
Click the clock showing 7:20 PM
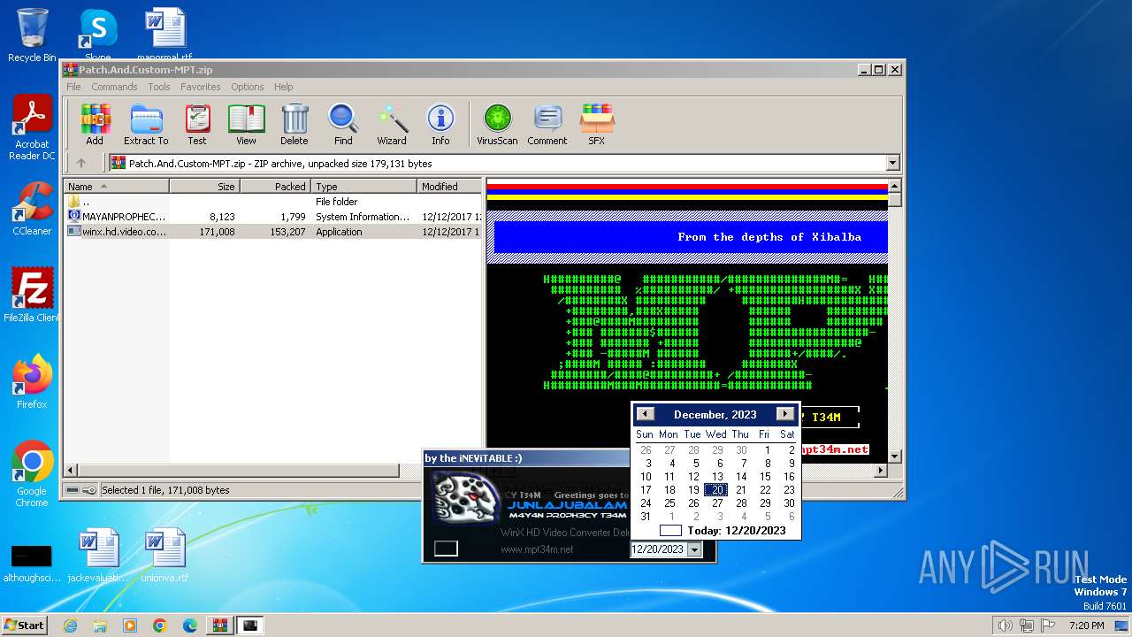click(x=1086, y=625)
